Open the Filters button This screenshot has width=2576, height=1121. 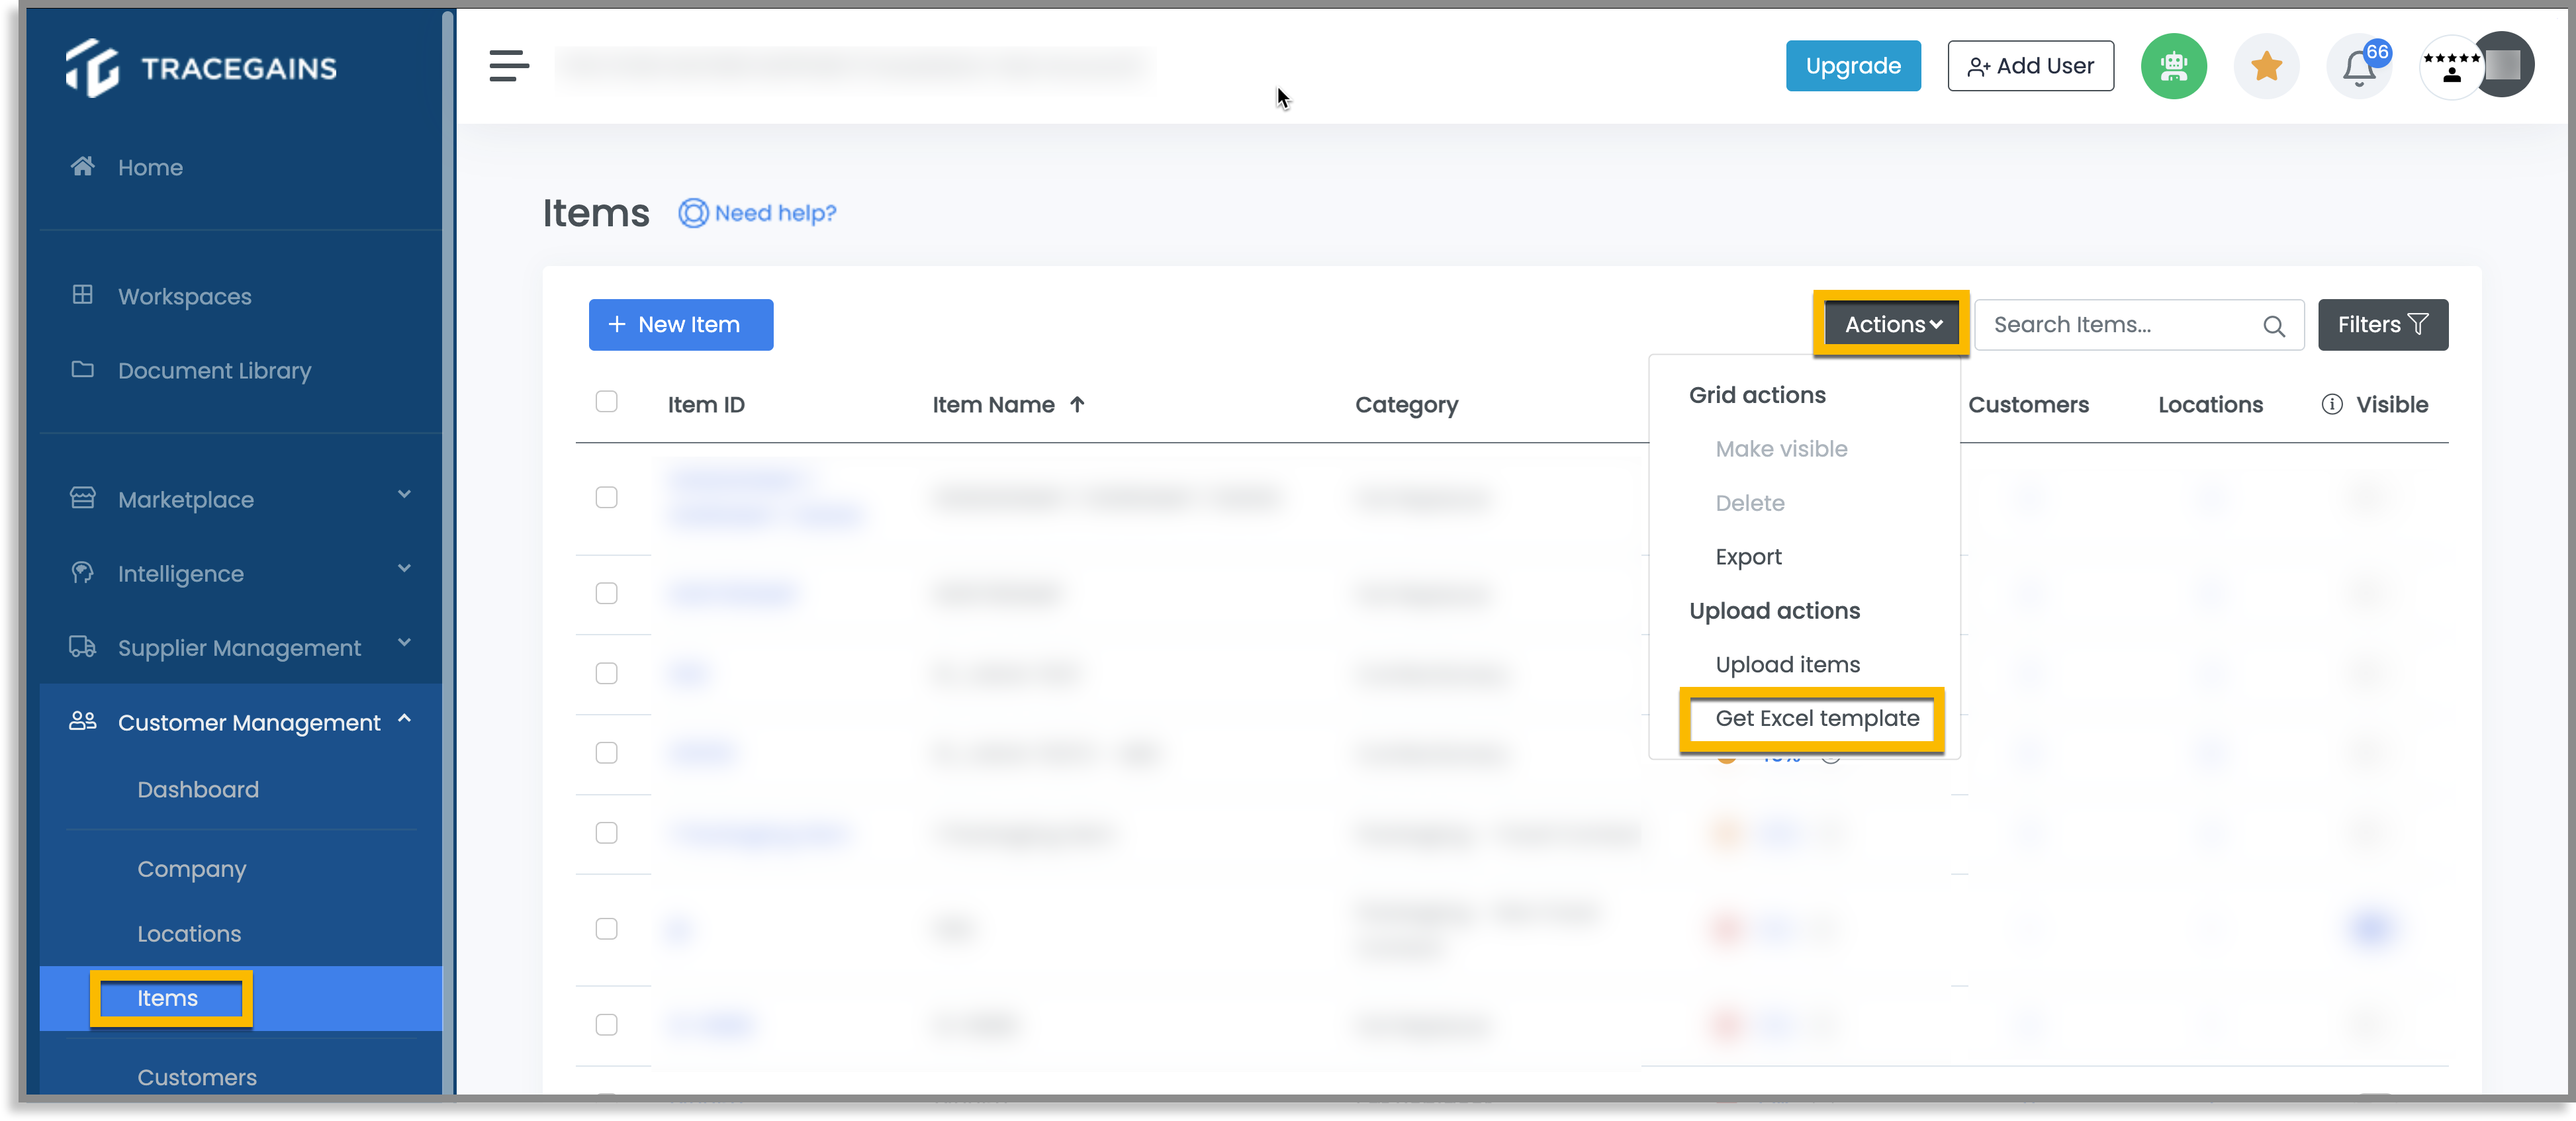point(2382,324)
